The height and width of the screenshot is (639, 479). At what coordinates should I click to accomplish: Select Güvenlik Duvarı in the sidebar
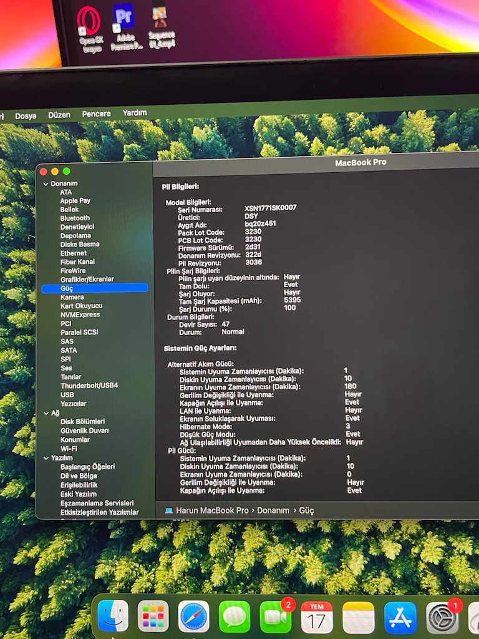pyautogui.click(x=85, y=431)
